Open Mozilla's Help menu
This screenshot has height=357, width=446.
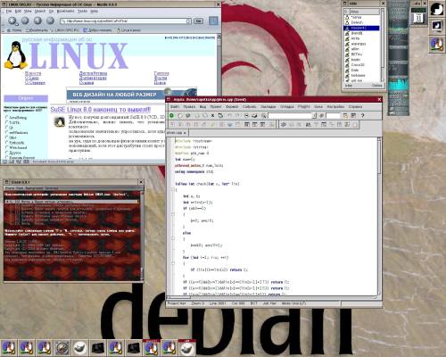(94, 11)
